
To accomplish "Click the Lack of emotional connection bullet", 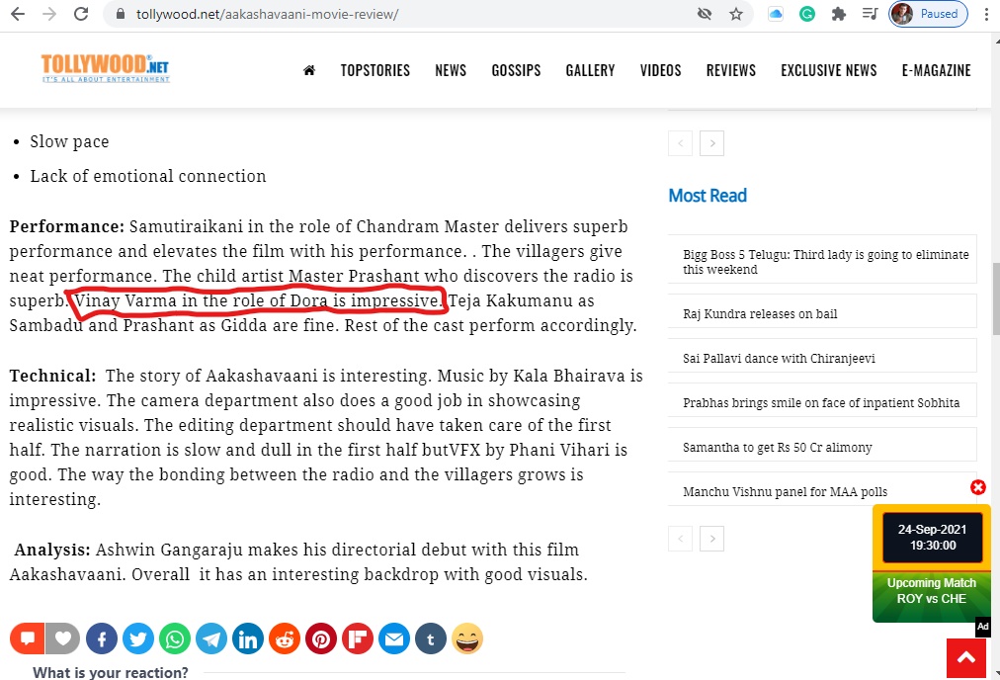I will pos(148,176).
